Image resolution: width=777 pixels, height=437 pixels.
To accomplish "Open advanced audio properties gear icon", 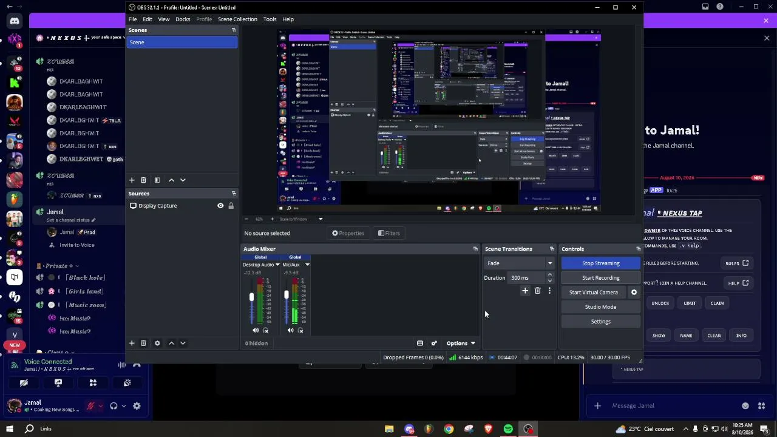I will point(433,344).
